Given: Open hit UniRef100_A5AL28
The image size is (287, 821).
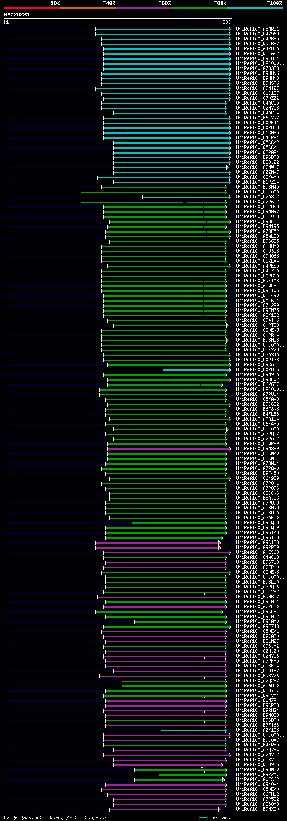Looking at the screenshot, I should [x=257, y=237].
